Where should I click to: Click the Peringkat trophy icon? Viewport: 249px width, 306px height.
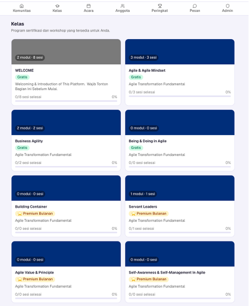[x=160, y=6]
